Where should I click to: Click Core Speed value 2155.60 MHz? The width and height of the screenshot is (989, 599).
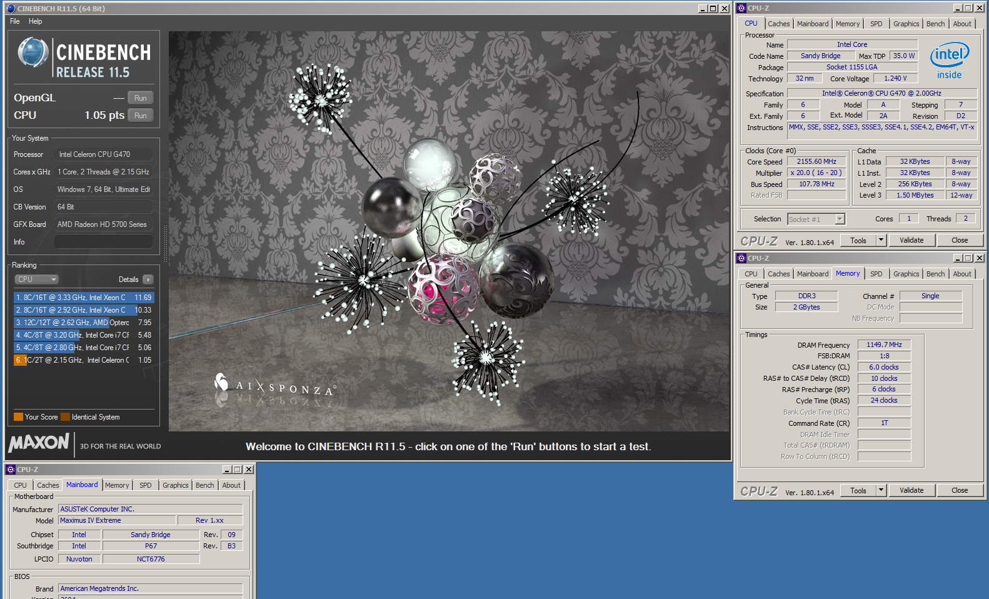coord(816,162)
